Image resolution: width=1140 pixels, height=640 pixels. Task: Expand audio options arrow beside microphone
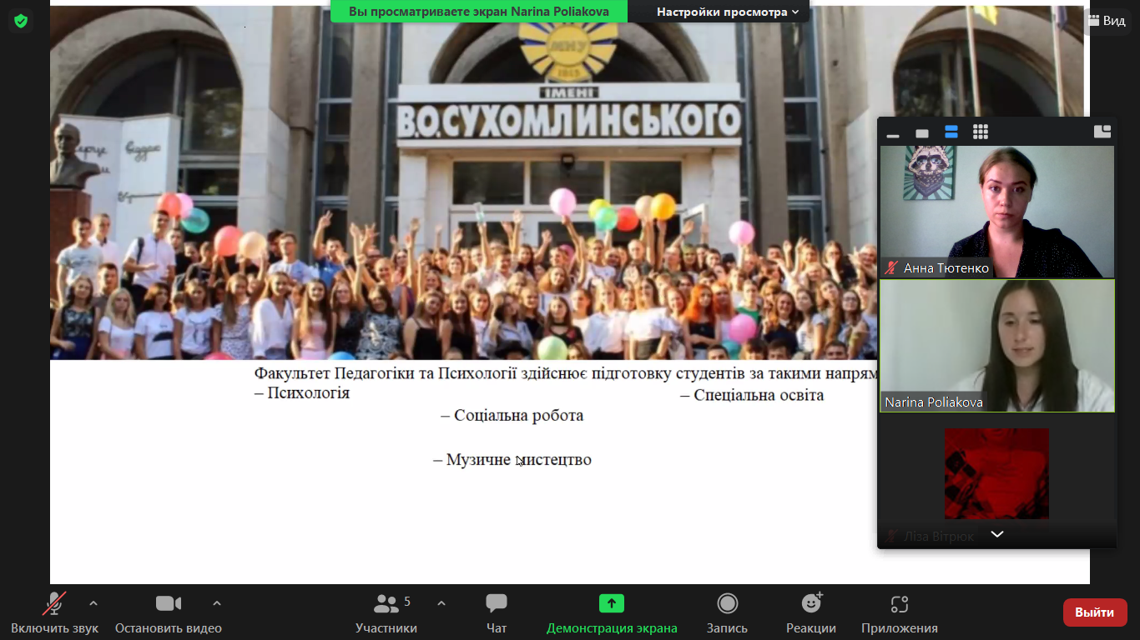click(x=93, y=603)
